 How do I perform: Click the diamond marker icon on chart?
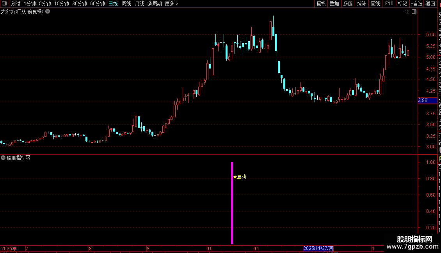click(407, 12)
